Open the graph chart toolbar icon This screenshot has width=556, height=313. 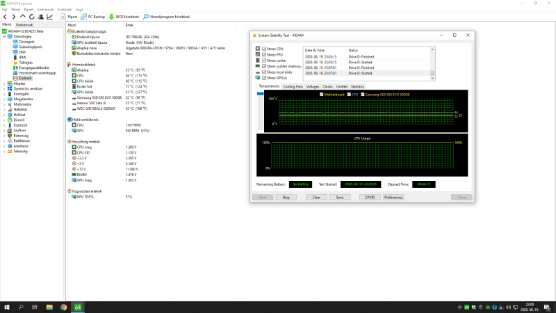(49, 17)
